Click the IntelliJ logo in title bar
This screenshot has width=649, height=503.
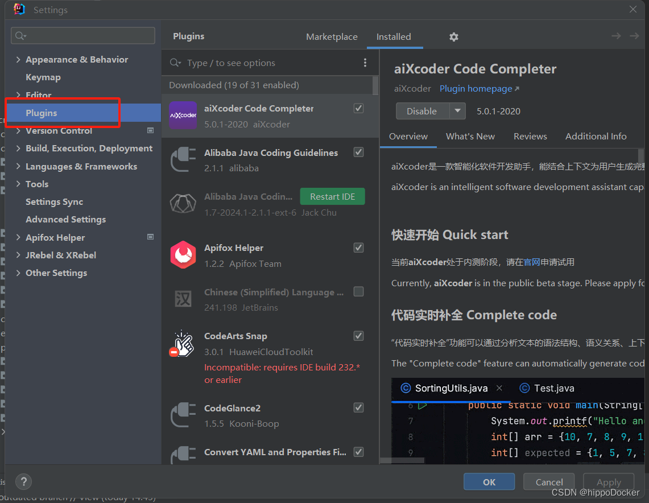point(19,9)
